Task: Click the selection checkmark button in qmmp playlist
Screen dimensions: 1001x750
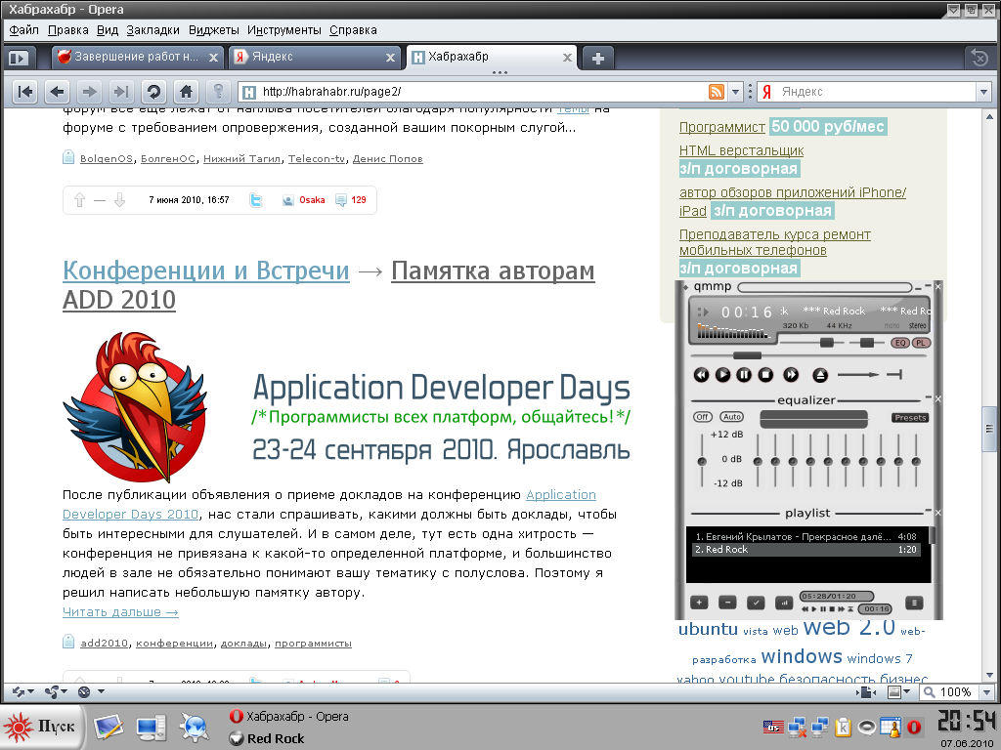Action: [756, 602]
